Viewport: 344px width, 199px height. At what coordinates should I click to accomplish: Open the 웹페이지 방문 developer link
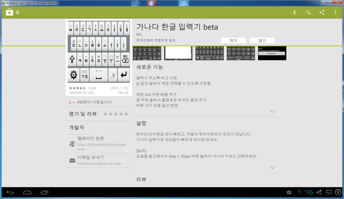[99, 144]
